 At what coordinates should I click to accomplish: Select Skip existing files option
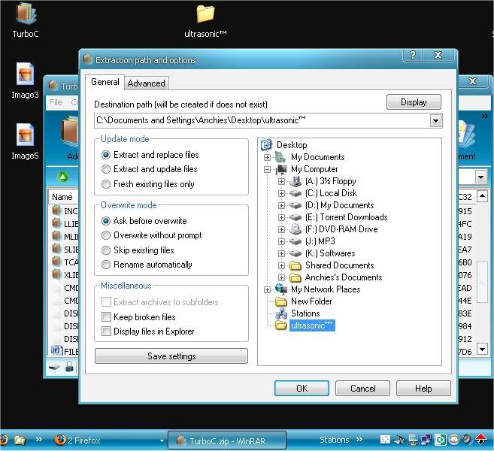pyautogui.click(x=106, y=250)
